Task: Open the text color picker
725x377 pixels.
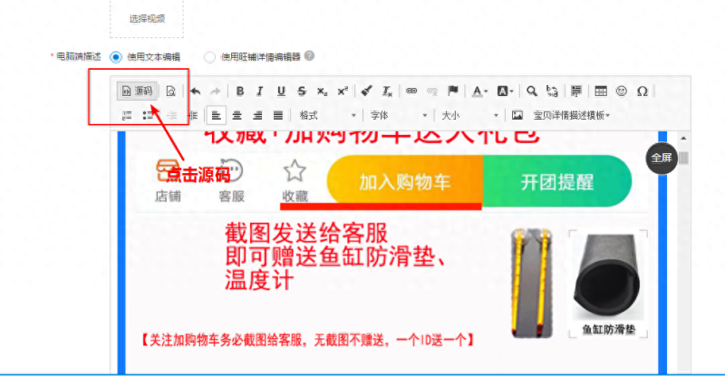Action: pyautogui.click(x=479, y=92)
